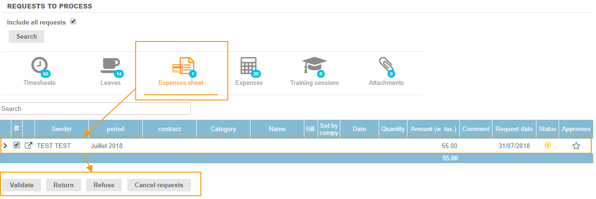
Task: Open Training sessions graduation cap icon
Action: pyautogui.click(x=314, y=66)
